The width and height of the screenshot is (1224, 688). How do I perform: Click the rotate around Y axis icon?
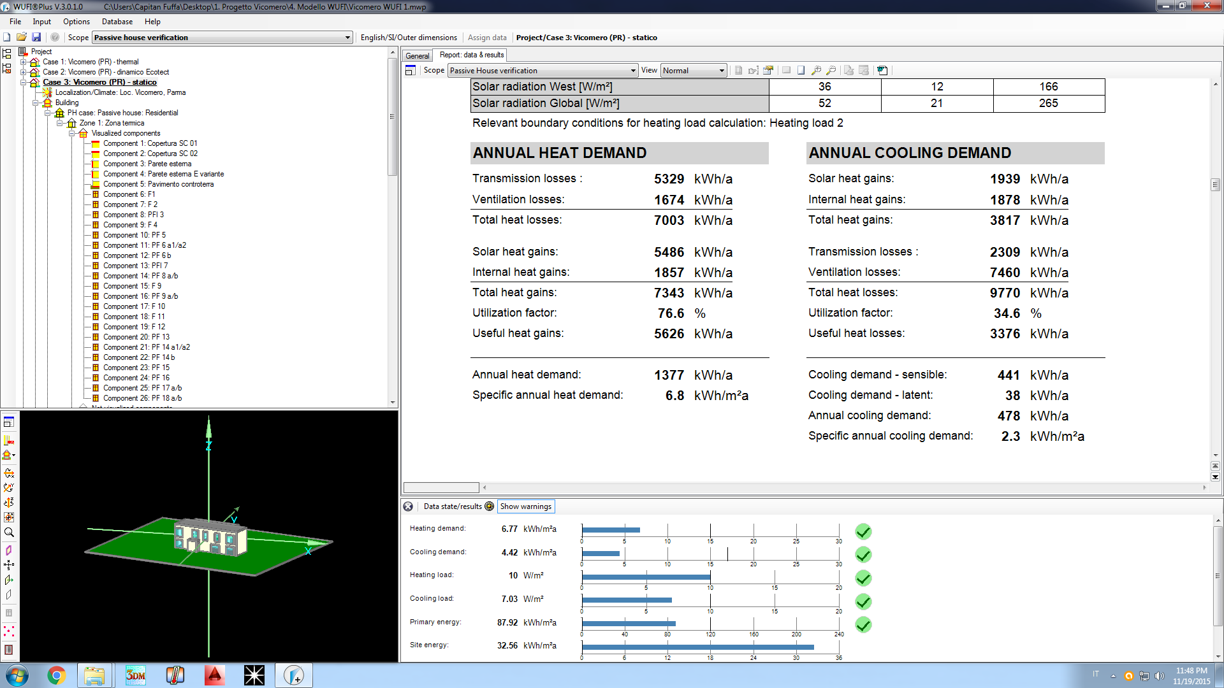9,487
